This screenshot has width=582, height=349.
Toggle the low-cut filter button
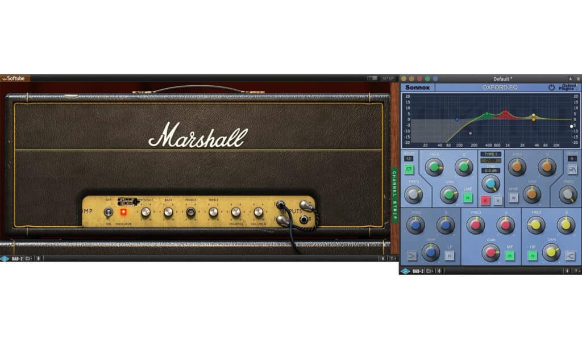409,169
